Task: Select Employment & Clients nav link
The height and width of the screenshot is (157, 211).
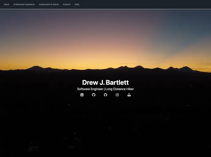Action: pyautogui.click(x=49, y=4)
